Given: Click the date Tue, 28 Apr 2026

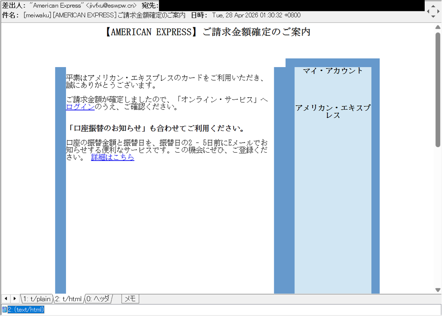Looking at the screenshot, I should pos(235,15).
